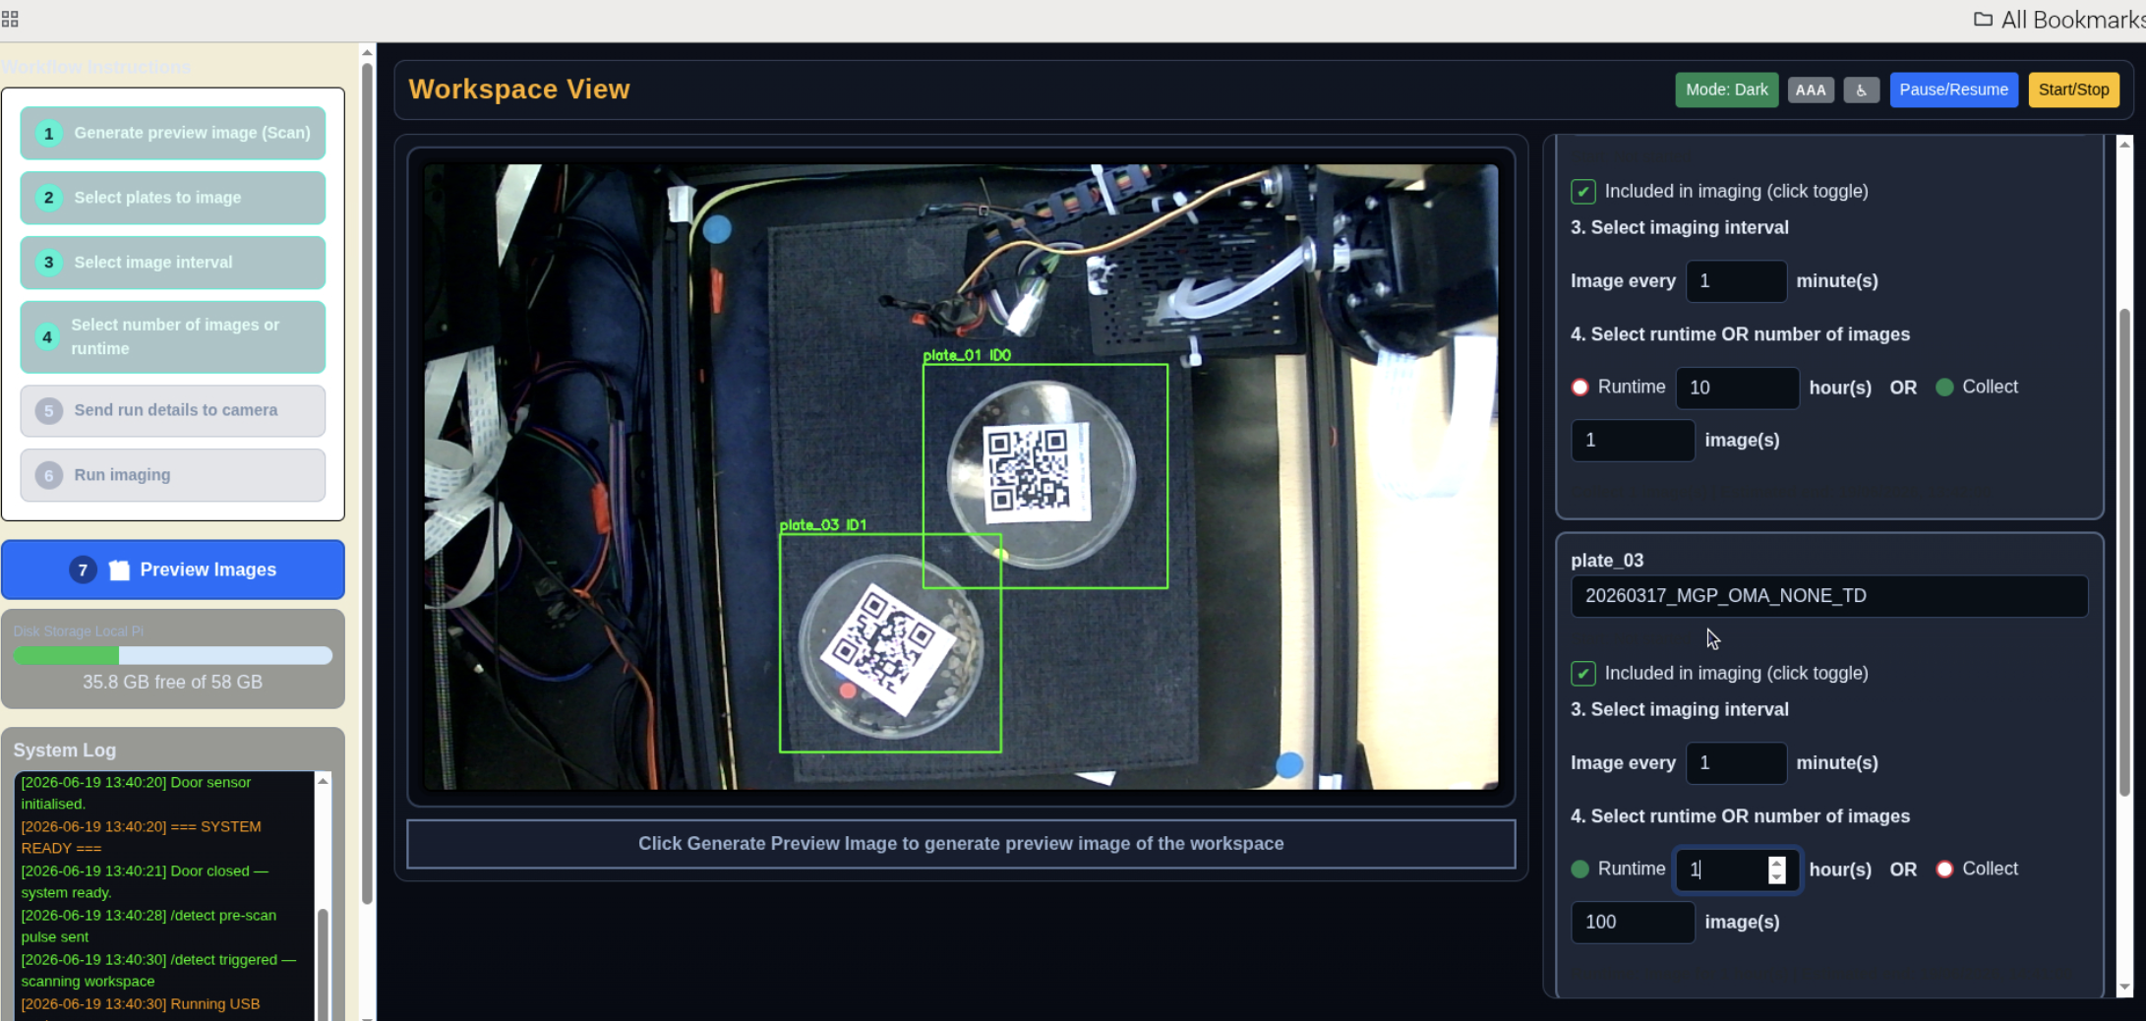Open the browser apps grid icon
This screenshot has height=1021, width=2146.
(10, 19)
